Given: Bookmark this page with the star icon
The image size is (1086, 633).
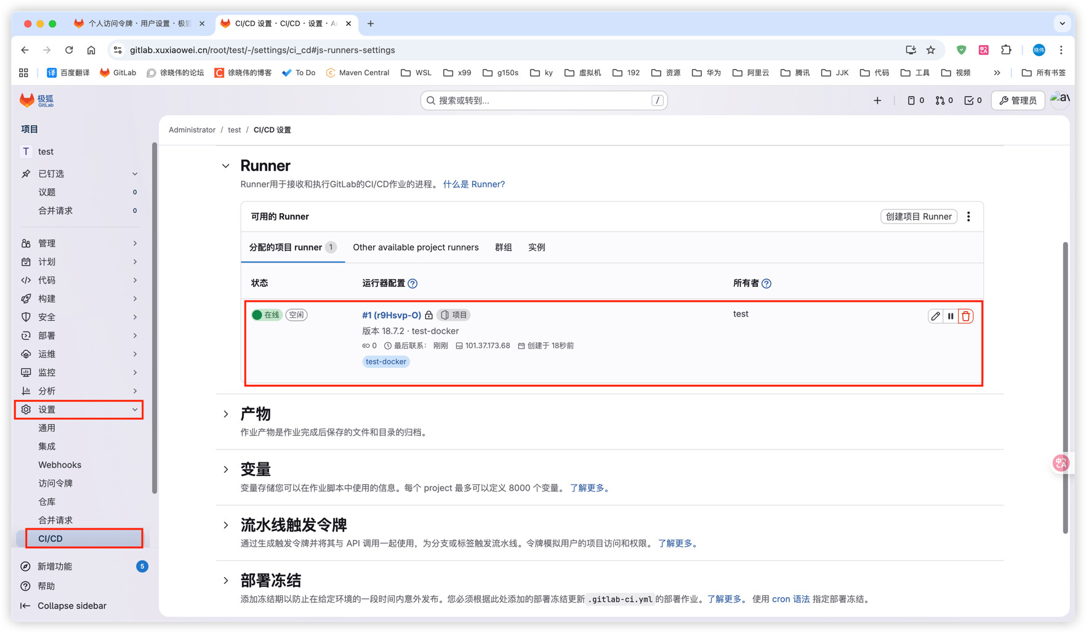Looking at the screenshot, I should 931,50.
